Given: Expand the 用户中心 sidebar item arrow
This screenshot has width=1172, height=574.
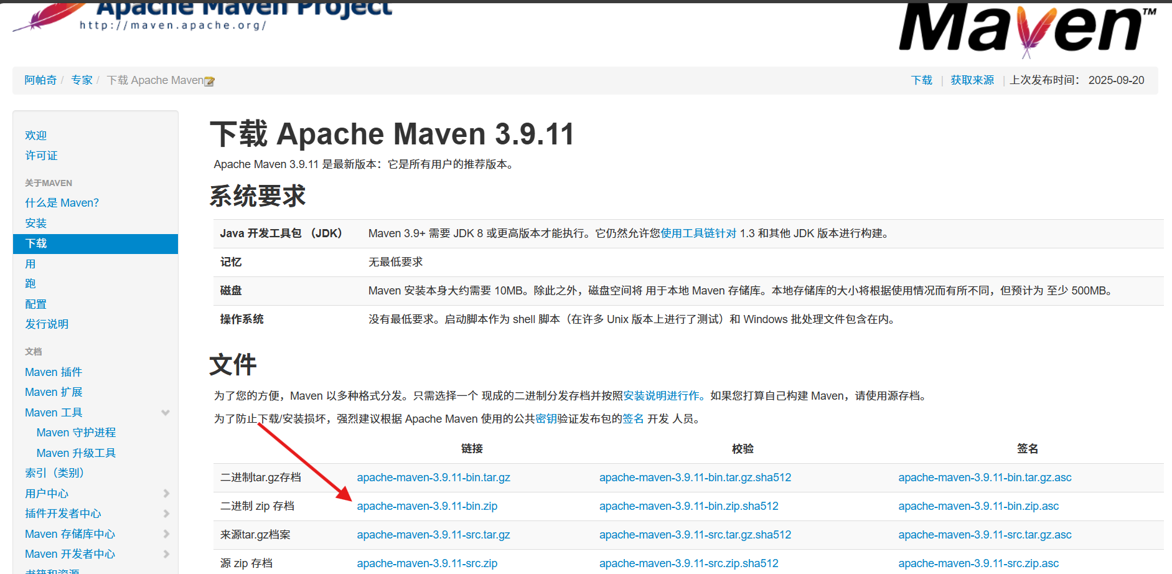Looking at the screenshot, I should tap(166, 494).
